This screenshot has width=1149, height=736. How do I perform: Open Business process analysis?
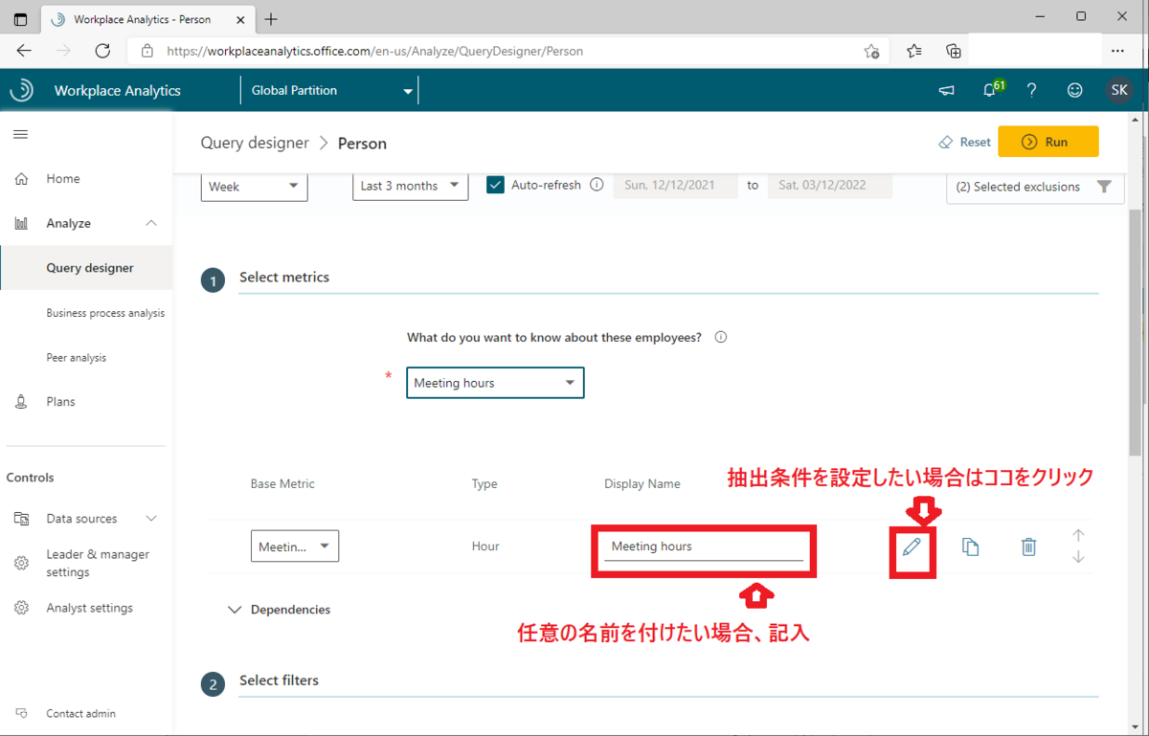coord(105,313)
